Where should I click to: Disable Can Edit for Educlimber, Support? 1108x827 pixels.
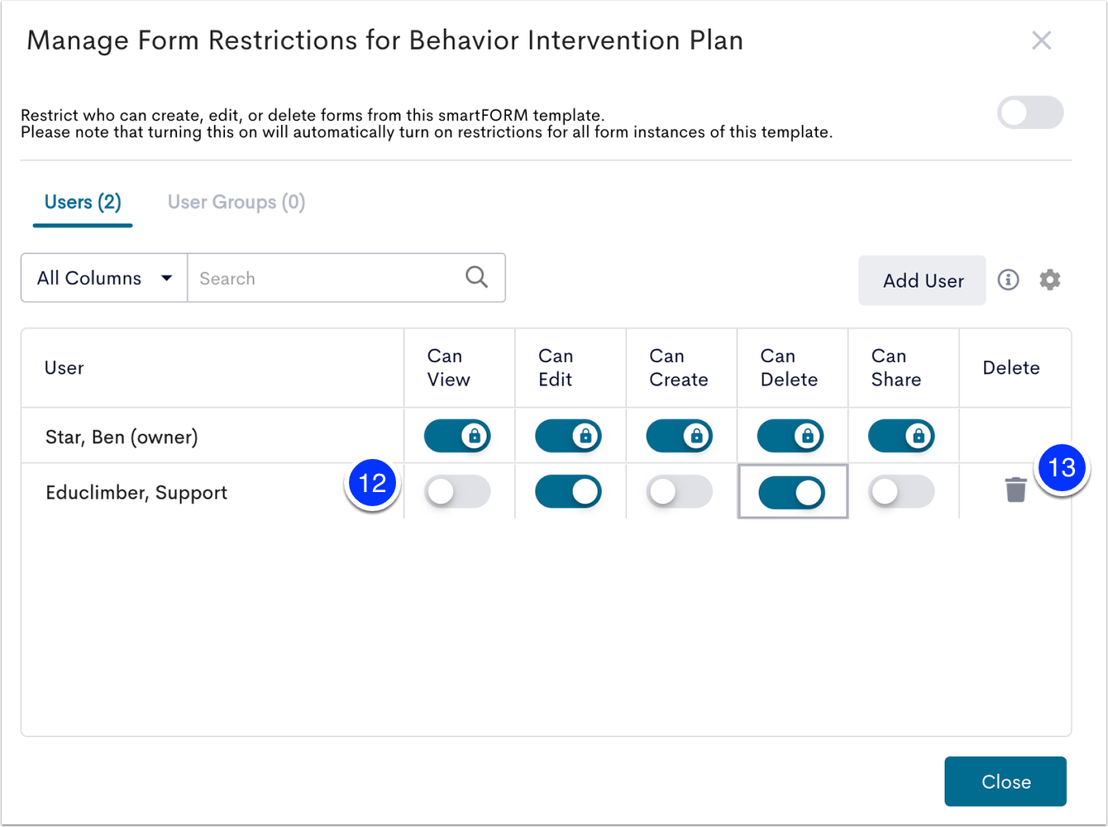pos(568,491)
